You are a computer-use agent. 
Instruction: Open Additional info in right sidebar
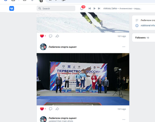tap(148, 25)
